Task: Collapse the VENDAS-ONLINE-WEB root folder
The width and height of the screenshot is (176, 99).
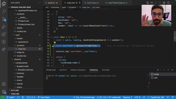Action: 9,7
